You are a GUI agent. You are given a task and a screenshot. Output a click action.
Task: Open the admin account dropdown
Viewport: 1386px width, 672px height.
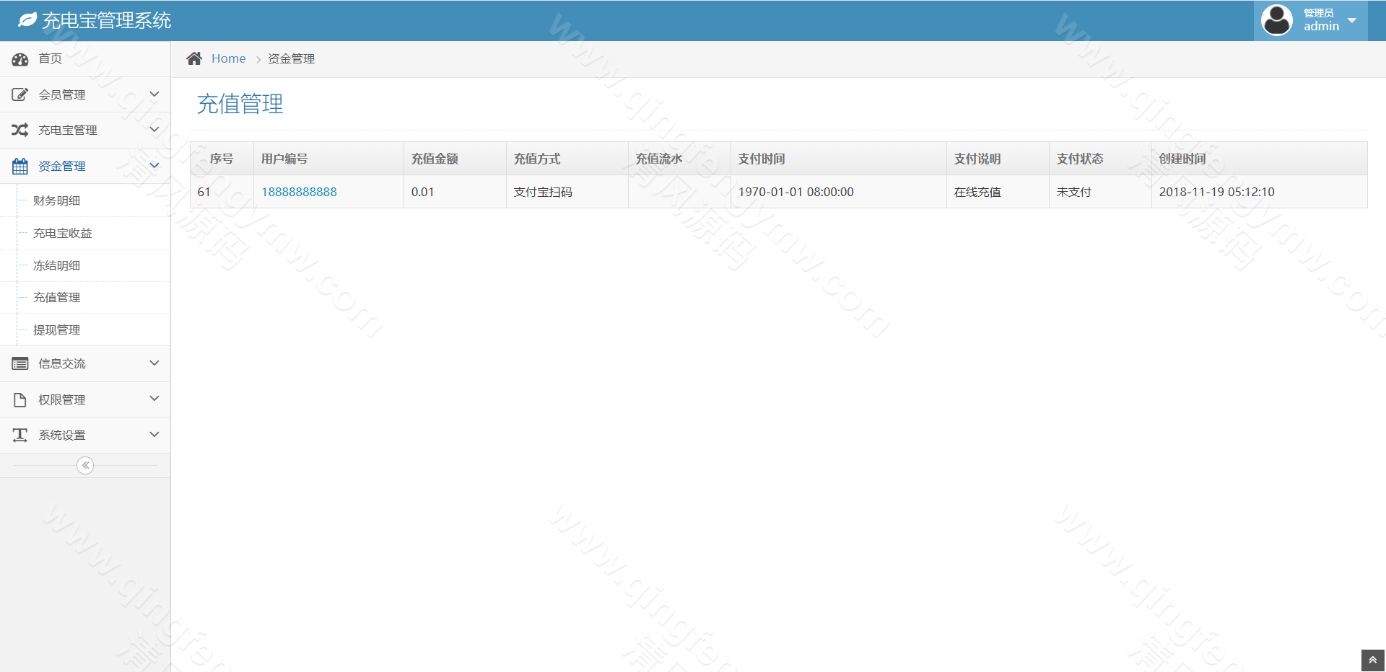point(1354,19)
